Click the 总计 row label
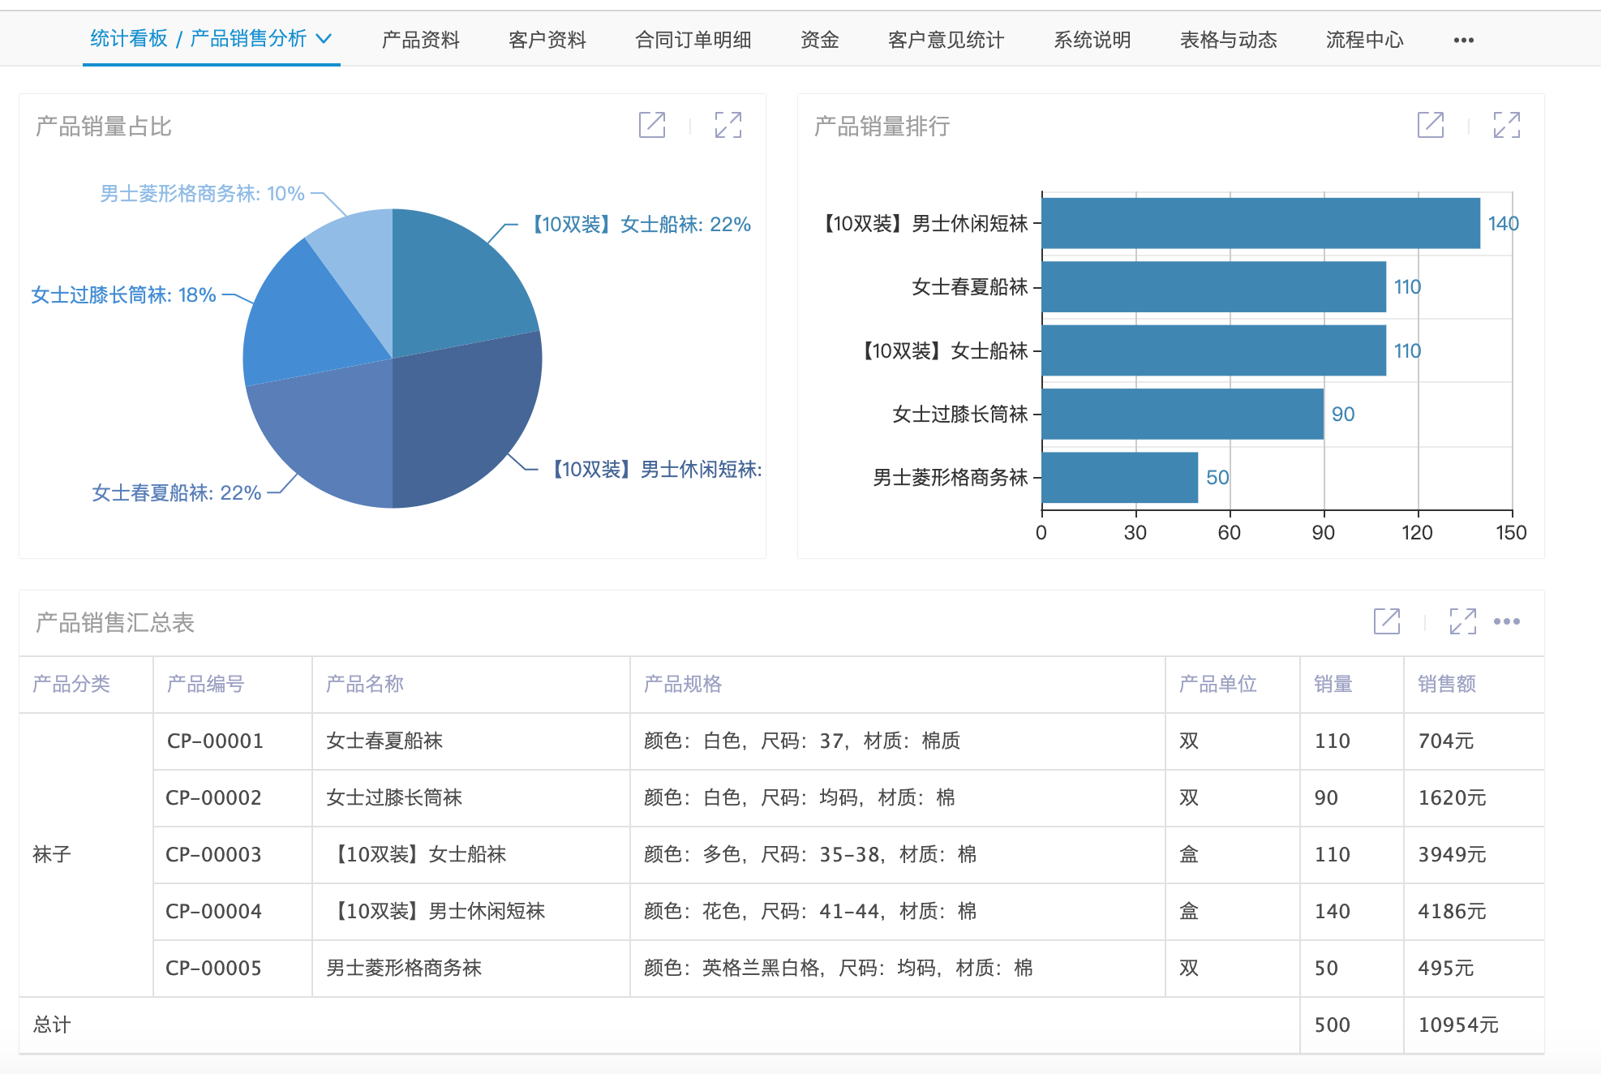1601x1074 pixels. 52,1025
